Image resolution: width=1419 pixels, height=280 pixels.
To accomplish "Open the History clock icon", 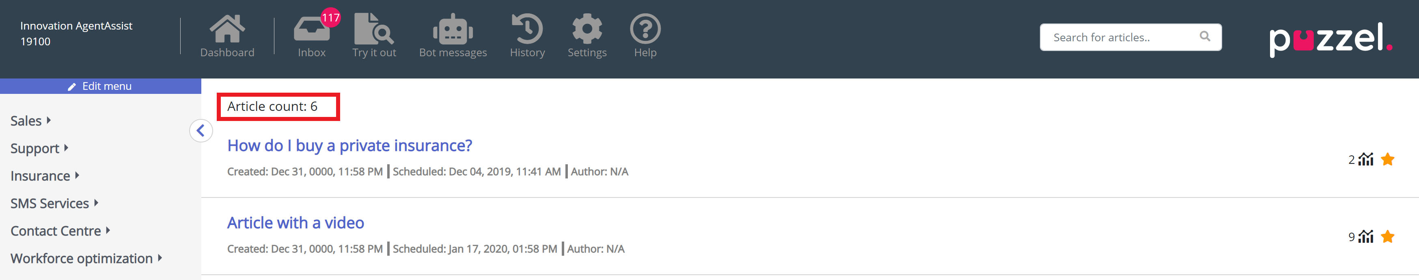I will (527, 30).
